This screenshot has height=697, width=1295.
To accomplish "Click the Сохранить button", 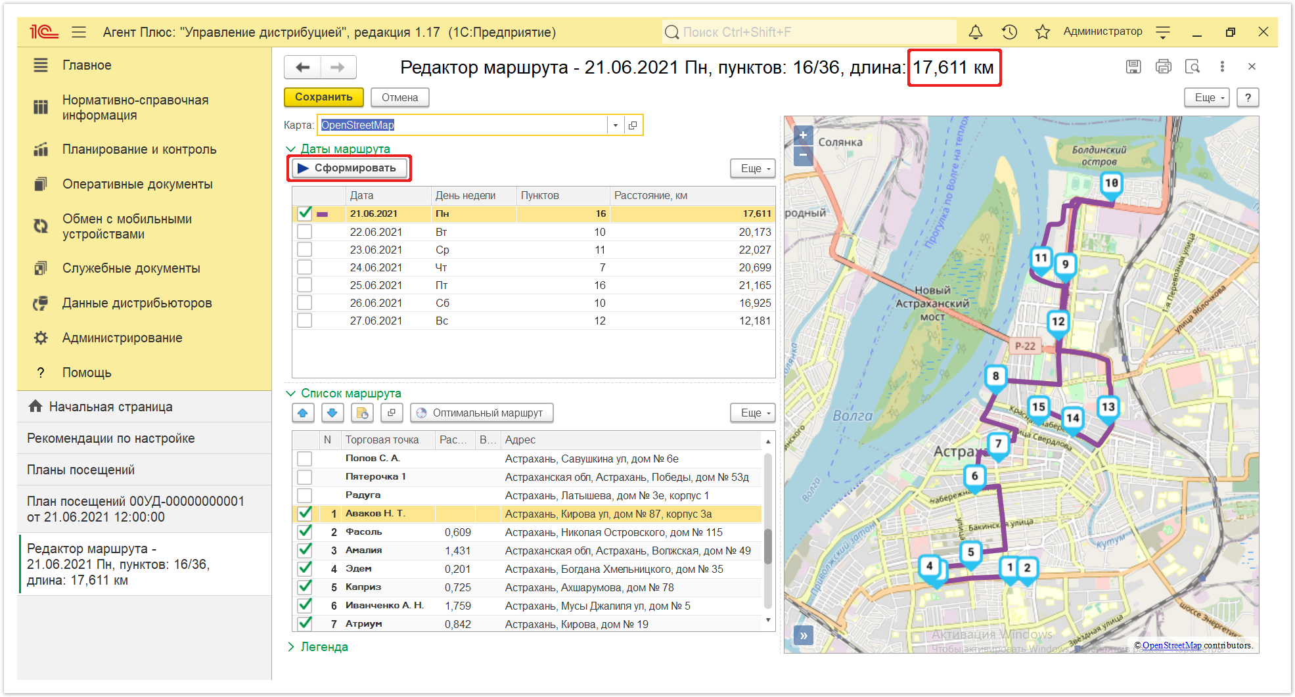I will tap(323, 97).
